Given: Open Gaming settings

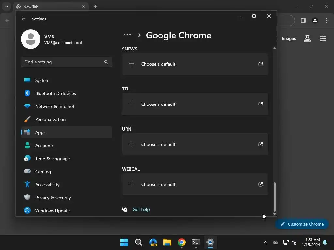Looking at the screenshot, I should [x=67, y=171].
